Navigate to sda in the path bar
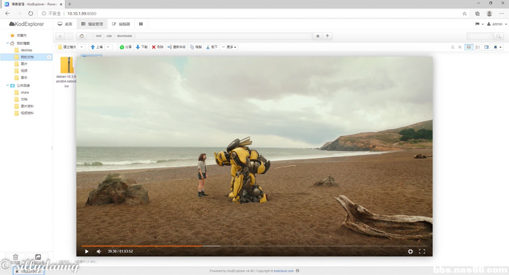509x275 pixels. pos(109,36)
